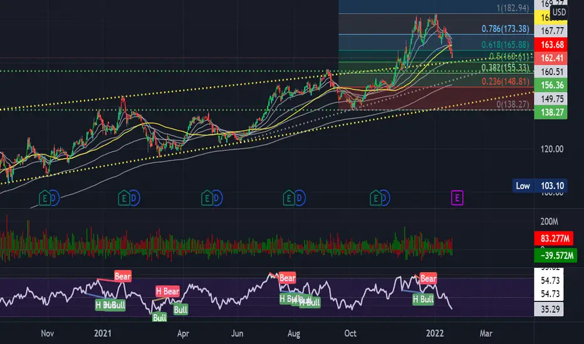Click the leftmost green earnings E marker

pyautogui.click(x=44, y=198)
